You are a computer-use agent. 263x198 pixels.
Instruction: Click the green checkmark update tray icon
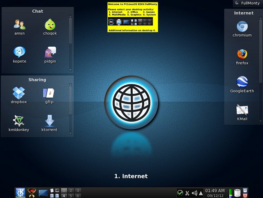pyautogui.click(x=180, y=193)
